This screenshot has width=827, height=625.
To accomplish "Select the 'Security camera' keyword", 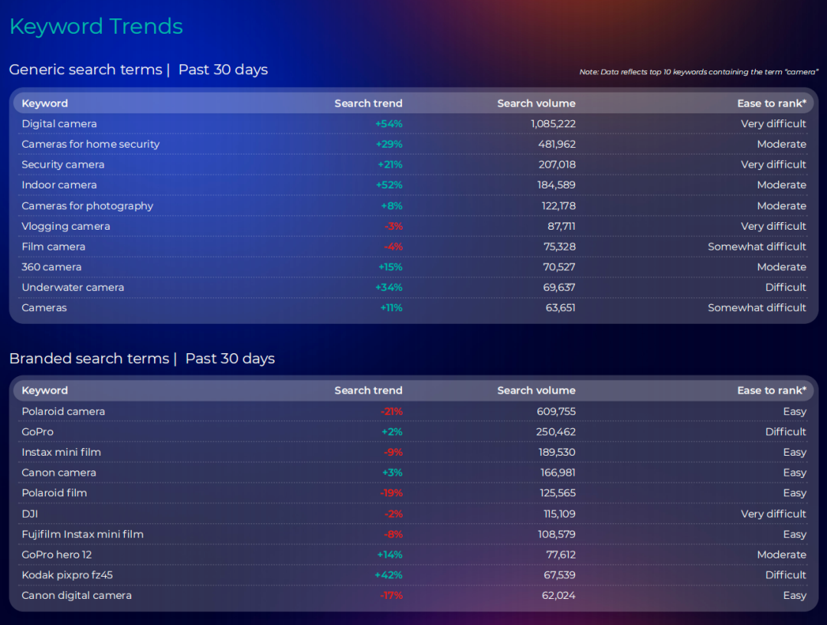I will [x=63, y=165].
